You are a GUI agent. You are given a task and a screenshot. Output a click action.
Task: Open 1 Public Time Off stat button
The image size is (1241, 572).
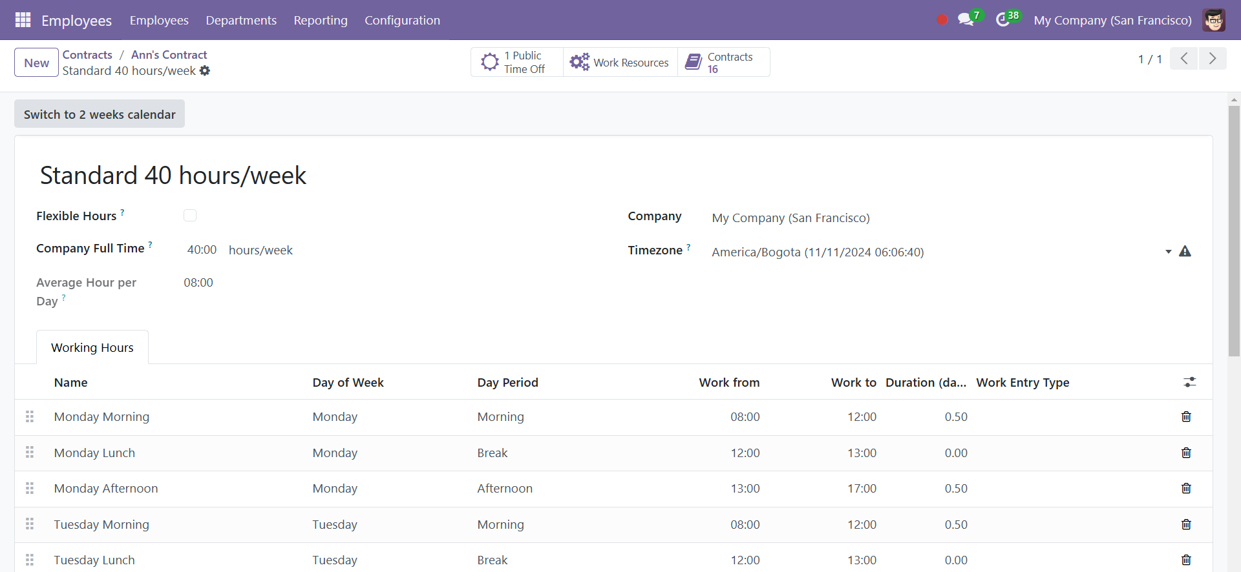(x=517, y=62)
